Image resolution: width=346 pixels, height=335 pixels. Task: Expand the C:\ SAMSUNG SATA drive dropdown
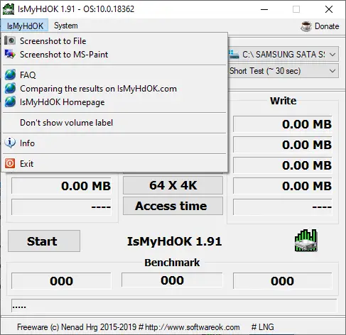[x=283, y=55]
